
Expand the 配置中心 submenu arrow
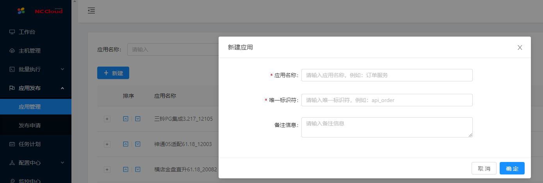click(x=62, y=163)
